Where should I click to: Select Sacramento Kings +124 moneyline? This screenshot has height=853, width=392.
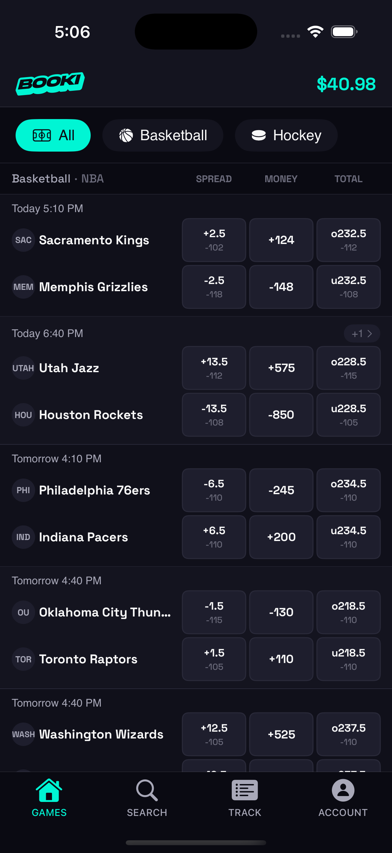pyautogui.click(x=281, y=240)
